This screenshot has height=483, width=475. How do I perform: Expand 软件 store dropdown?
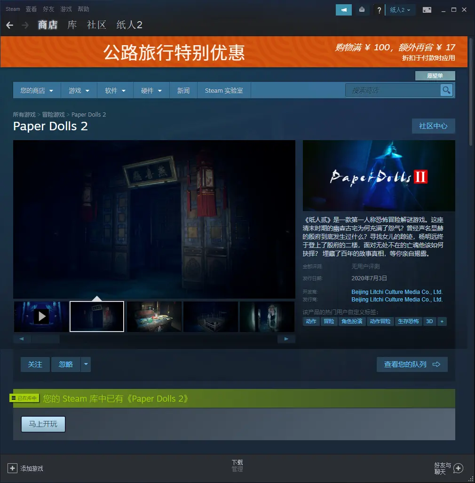point(115,90)
